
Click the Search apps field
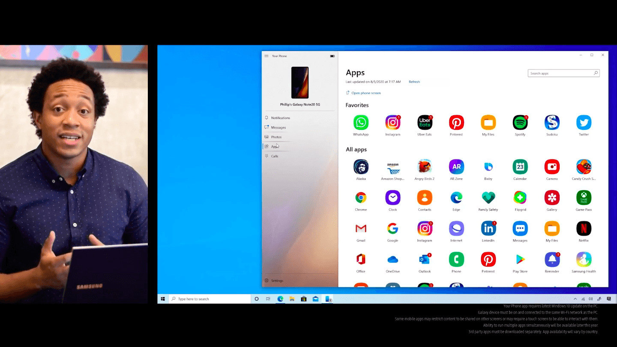[x=560, y=74]
